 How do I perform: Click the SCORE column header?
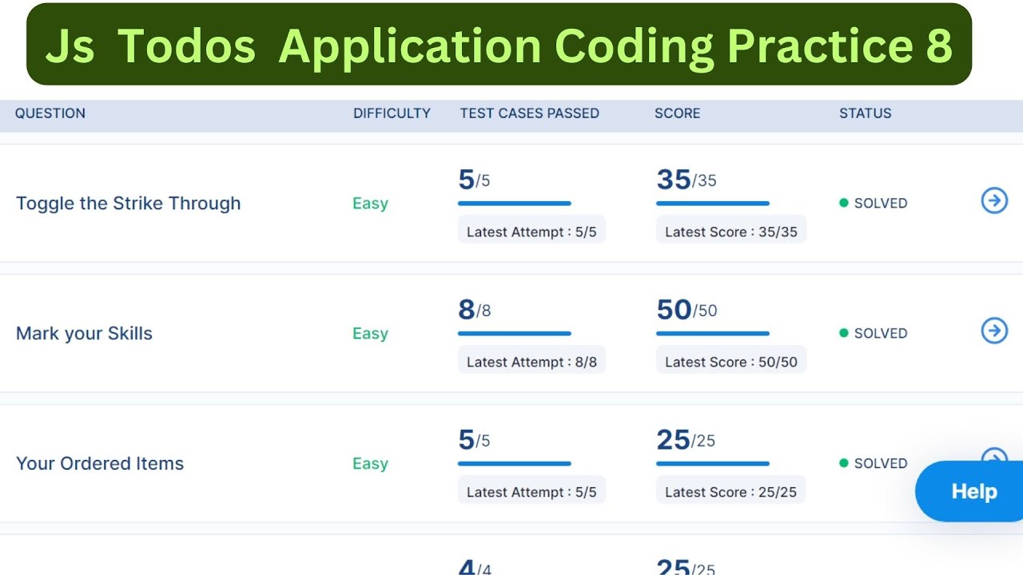point(677,113)
